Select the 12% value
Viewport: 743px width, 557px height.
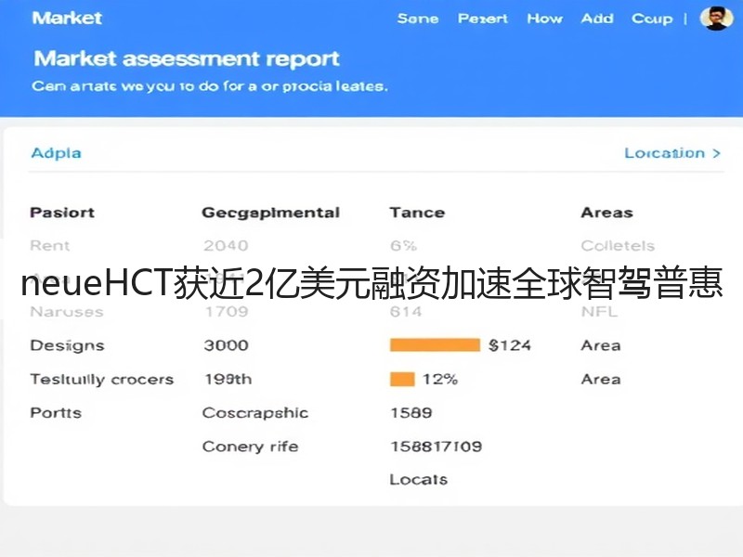click(x=439, y=380)
